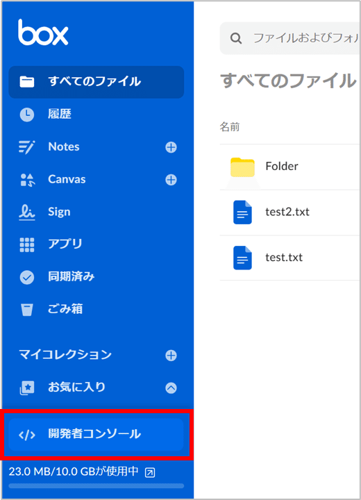Image resolution: width=361 pixels, height=500 pixels.
Task: Click the star icon for お気に入り
Action: click(27, 388)
